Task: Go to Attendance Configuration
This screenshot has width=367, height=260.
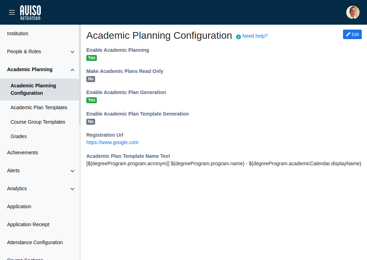Action: click(35, 242)
